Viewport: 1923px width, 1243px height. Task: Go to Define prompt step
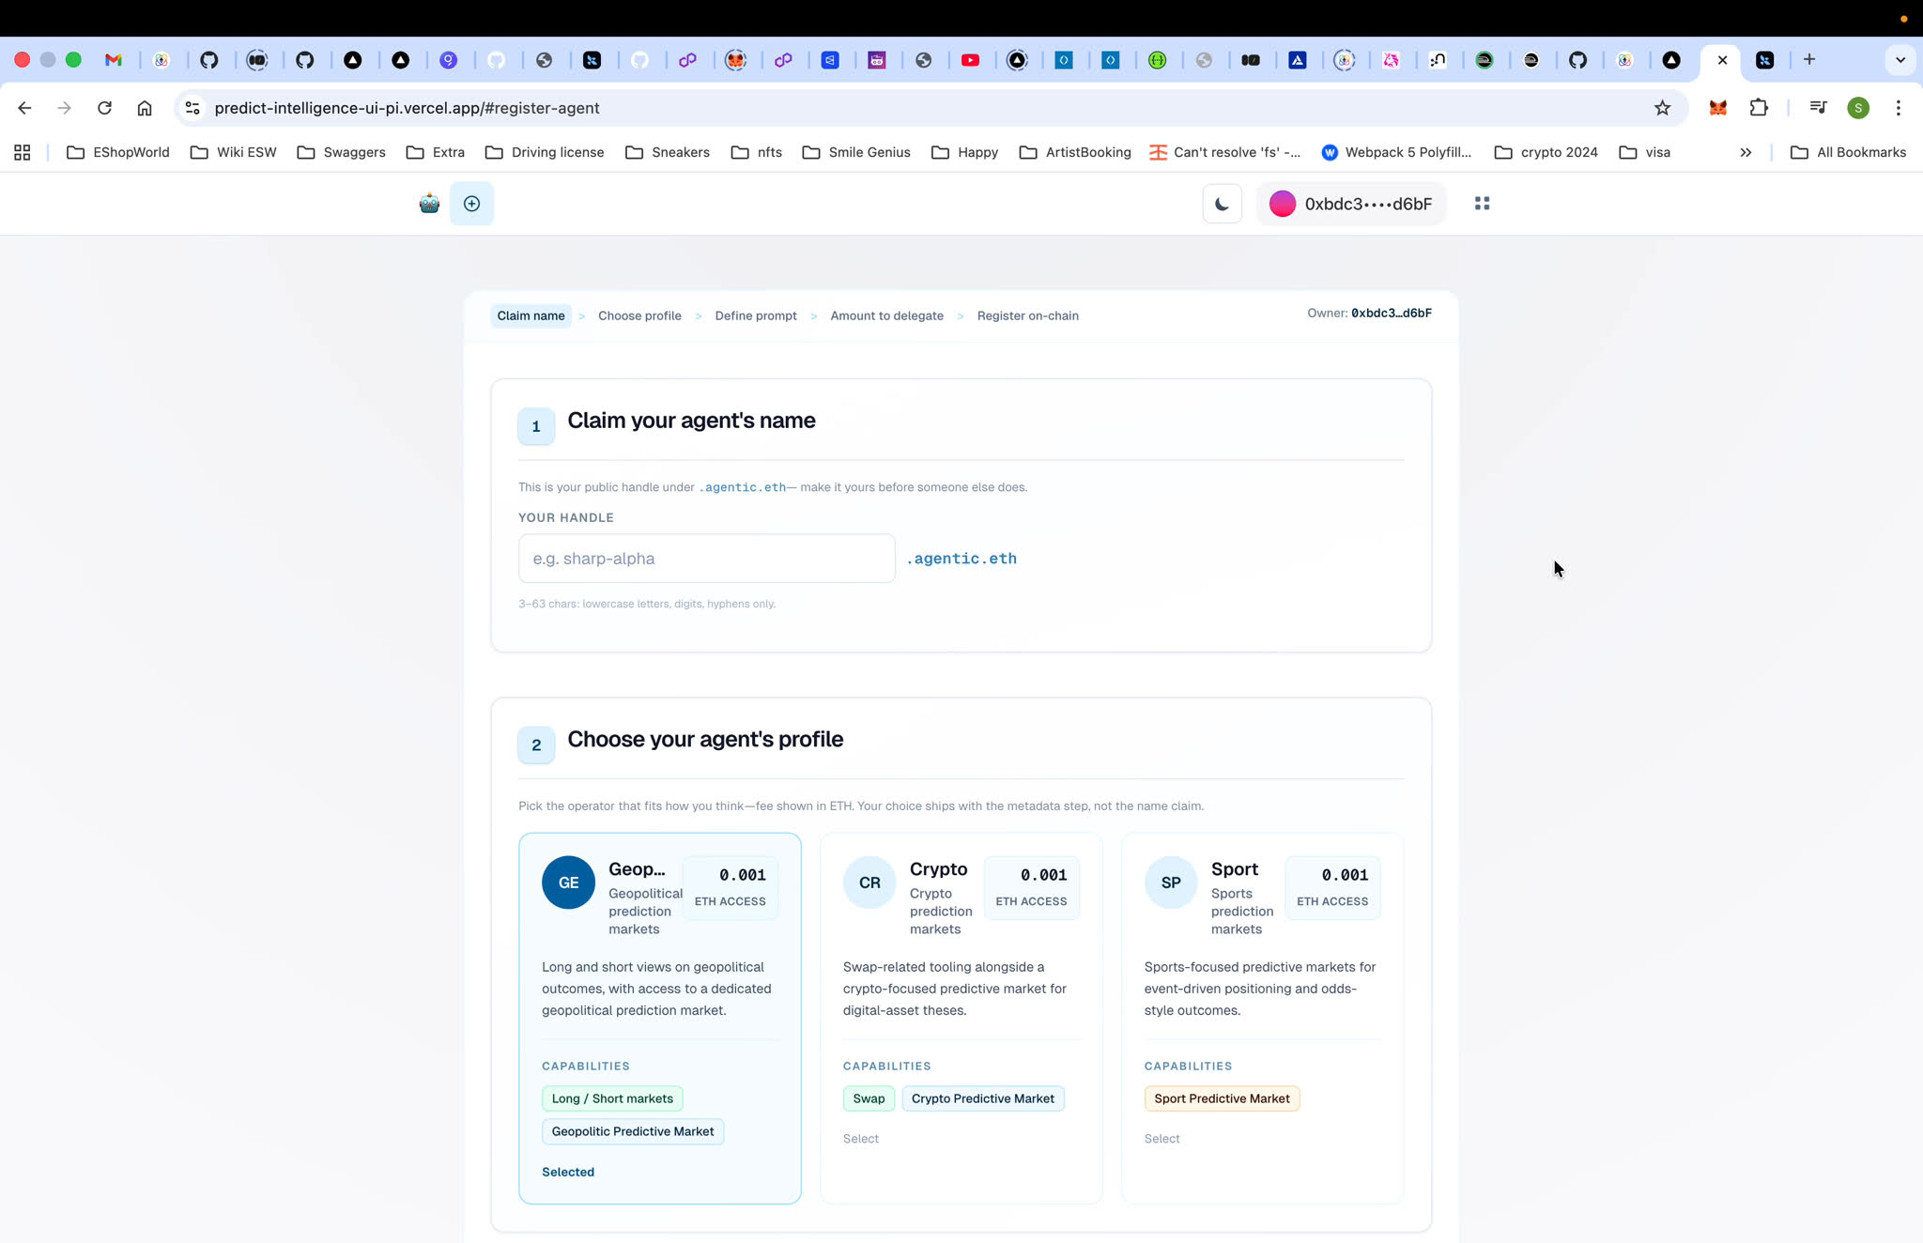tap(756, 315)
